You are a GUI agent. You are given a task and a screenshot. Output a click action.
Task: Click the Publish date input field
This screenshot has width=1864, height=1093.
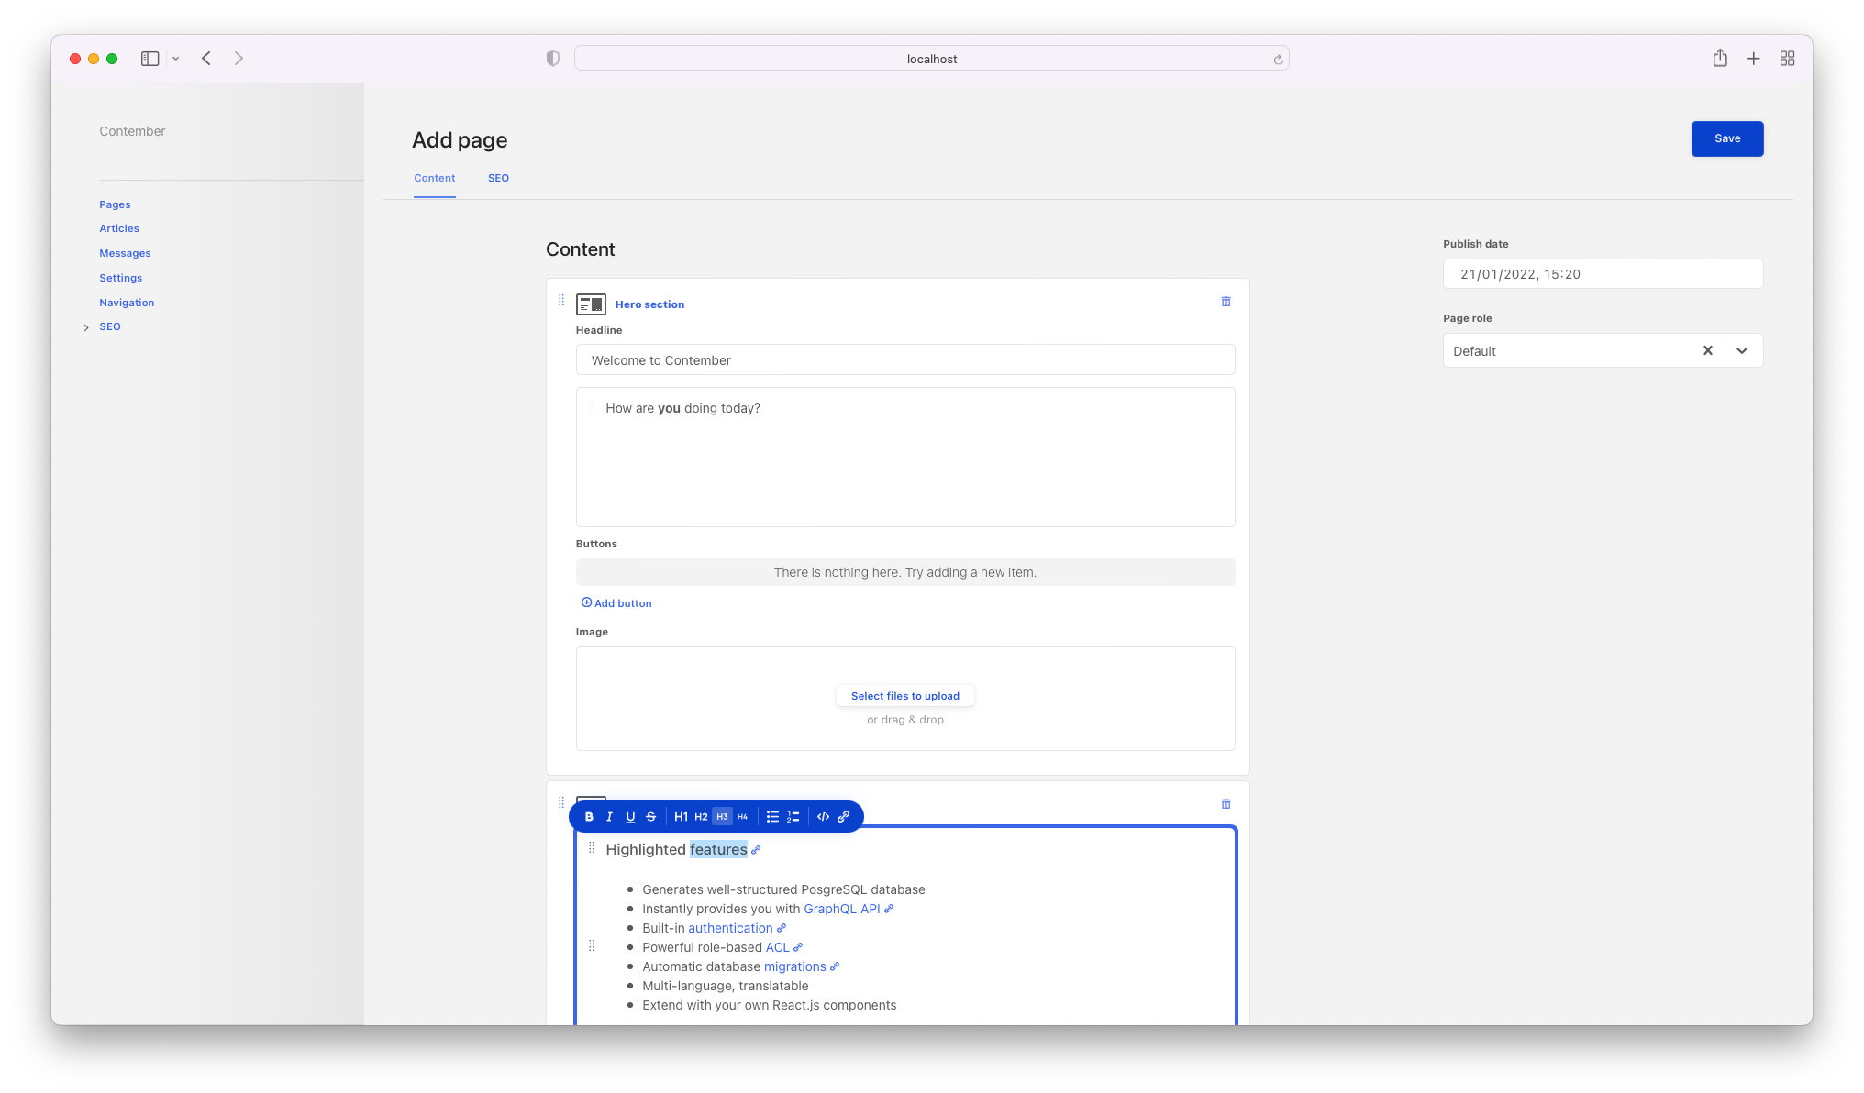[1603, 273]
